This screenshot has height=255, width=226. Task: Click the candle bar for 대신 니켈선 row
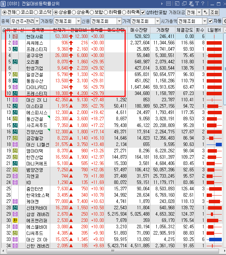point(214,145)
